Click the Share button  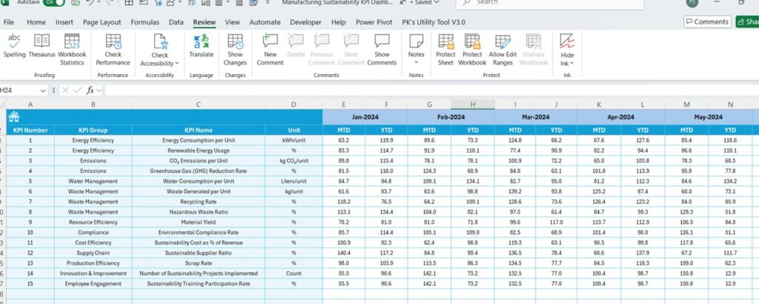747,22
